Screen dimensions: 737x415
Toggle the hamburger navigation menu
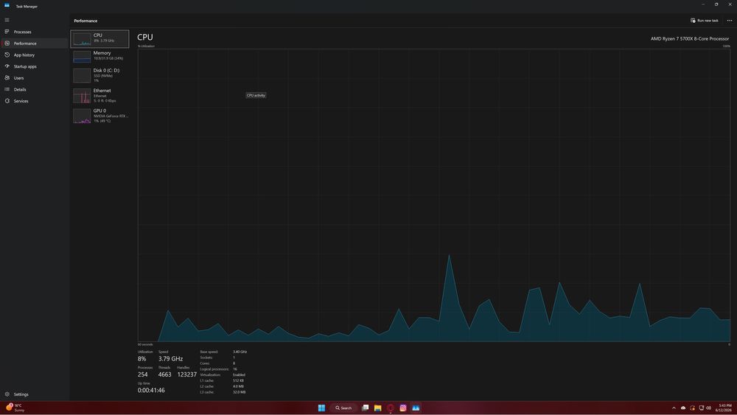click(x=7, y=20)
